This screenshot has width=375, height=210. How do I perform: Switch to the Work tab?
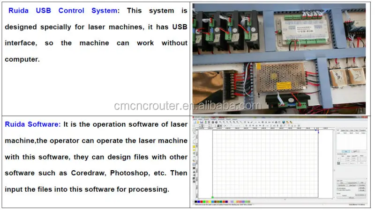coord(338,130)
